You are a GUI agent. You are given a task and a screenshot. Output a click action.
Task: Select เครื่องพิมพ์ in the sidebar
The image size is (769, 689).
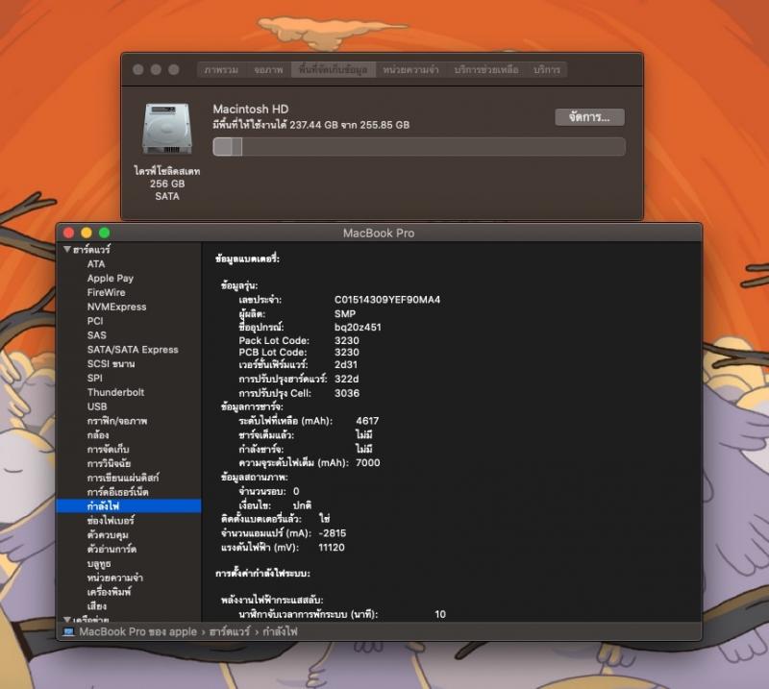point(110,592)
